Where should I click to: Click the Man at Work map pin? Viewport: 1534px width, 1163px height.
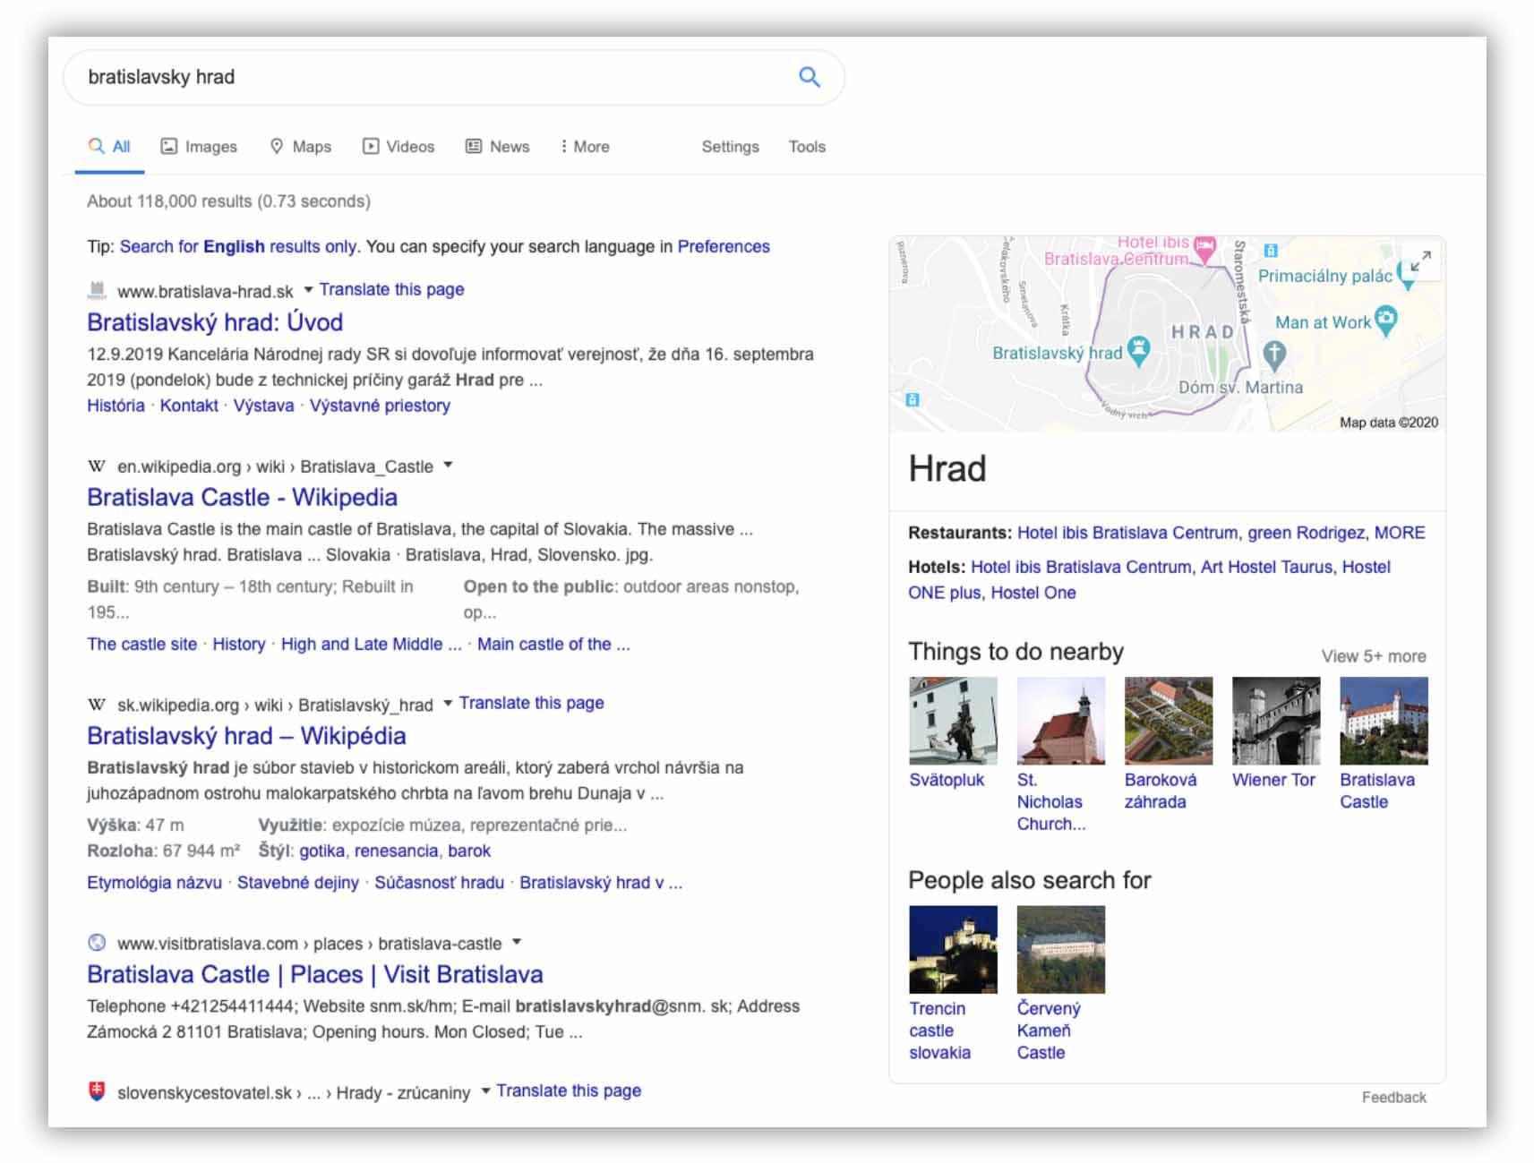1385,321
